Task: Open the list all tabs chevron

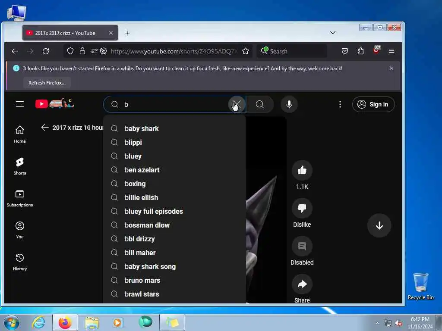Action: [333, 33]
